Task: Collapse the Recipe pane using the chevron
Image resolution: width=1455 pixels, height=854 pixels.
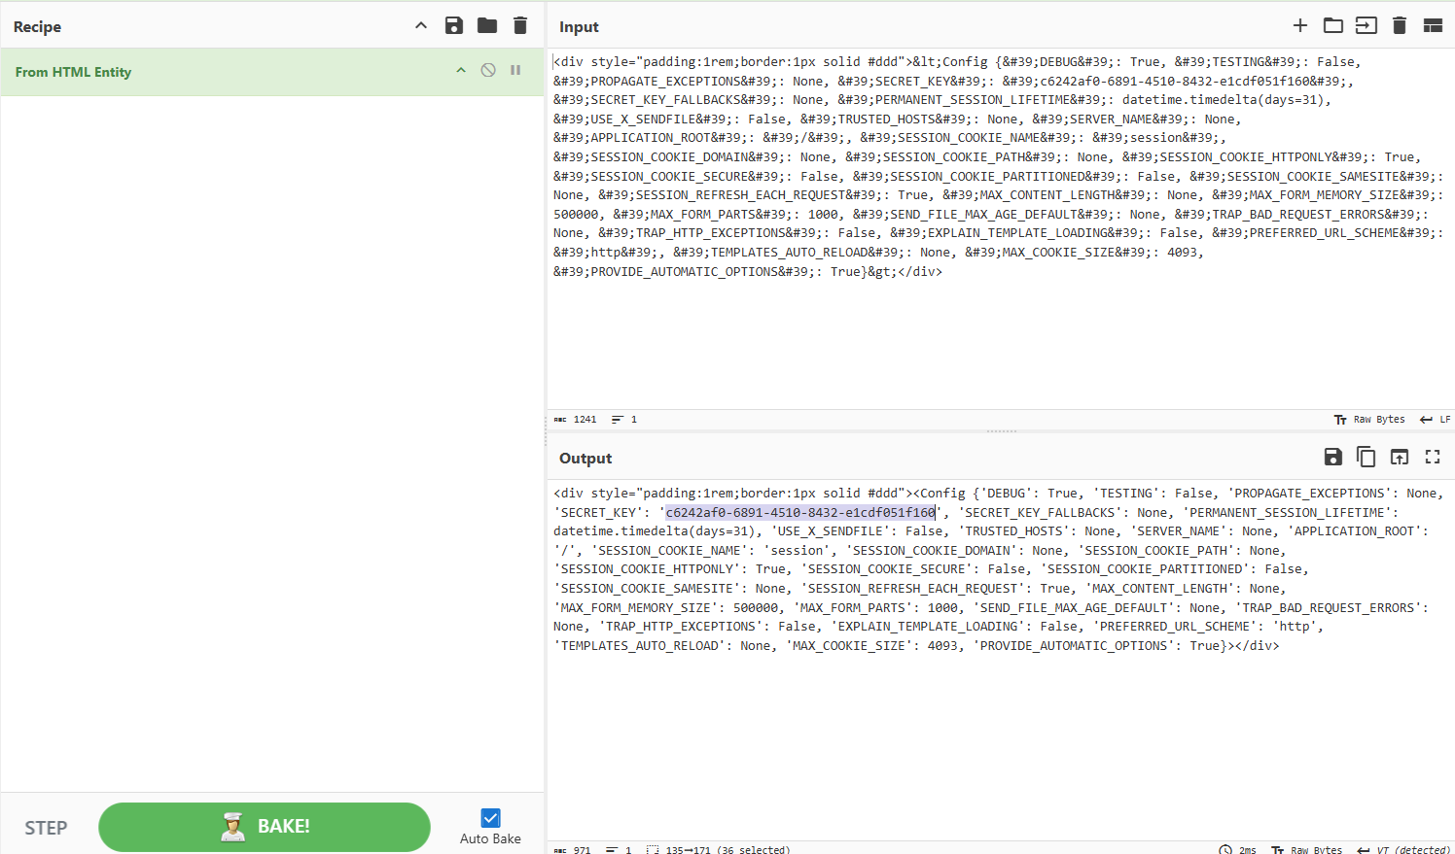Action: [x=421, y=26]
